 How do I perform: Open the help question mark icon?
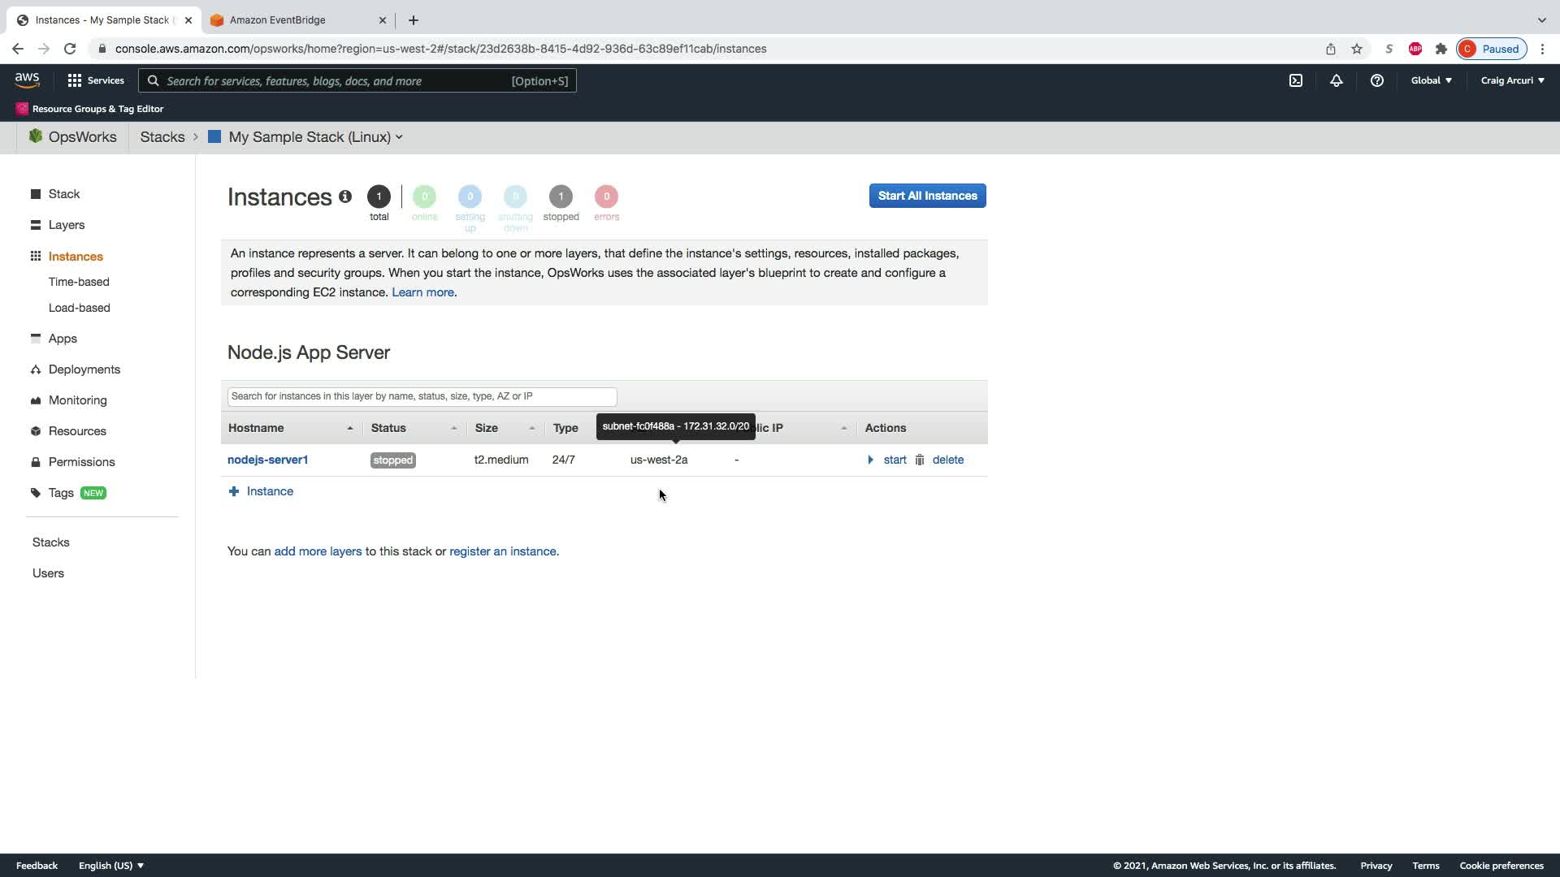pos(1376,80)
